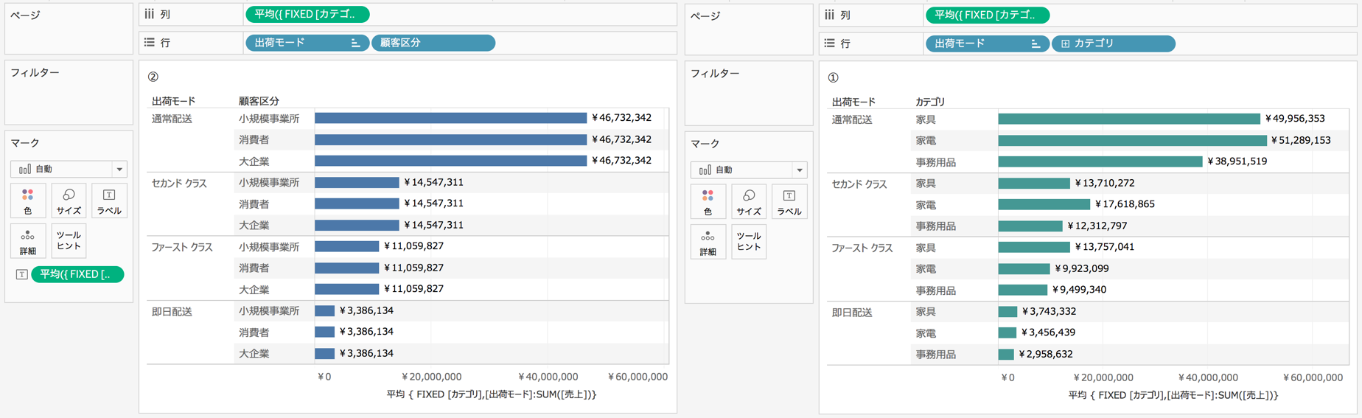Image resolution: width=1362 pixels, height=418 pixels.
Task: Open the 自動 mark type dropdown in sheet ② marks card
Action: tap(69, 169)
